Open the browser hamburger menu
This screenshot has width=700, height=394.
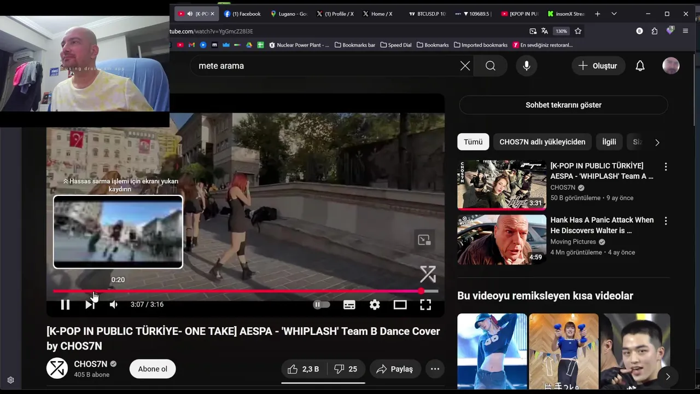[685, 31]
